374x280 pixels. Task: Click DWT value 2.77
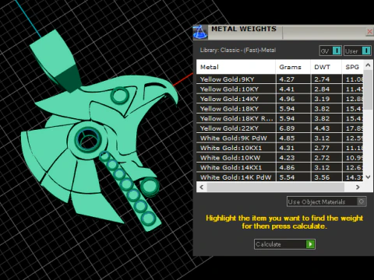pos(322,148)
